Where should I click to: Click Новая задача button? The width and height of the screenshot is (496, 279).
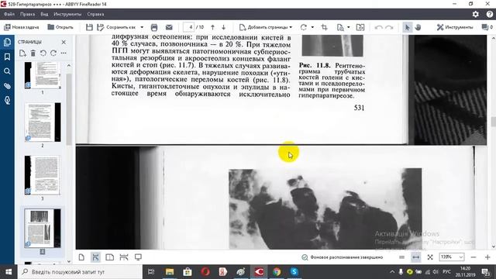tap(22, 27)
